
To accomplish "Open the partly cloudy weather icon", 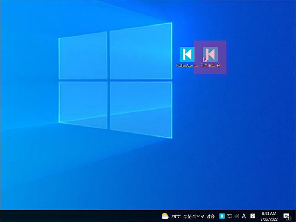I will click(x=165, y=216).
